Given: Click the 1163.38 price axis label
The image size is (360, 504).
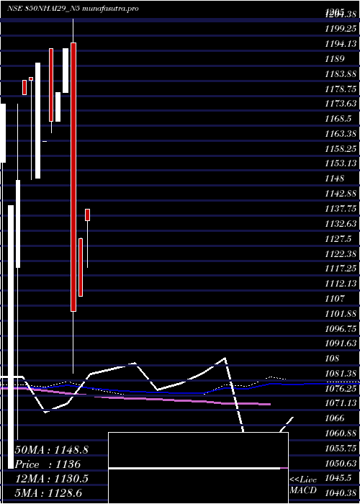Looking at the screenshot, I should (341, 133).
